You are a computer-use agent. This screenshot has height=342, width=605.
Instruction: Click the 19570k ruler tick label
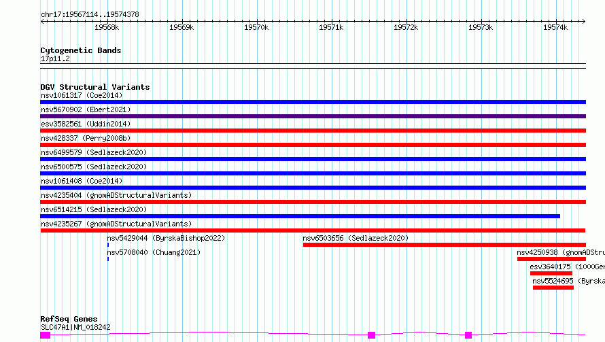point(256,27)
